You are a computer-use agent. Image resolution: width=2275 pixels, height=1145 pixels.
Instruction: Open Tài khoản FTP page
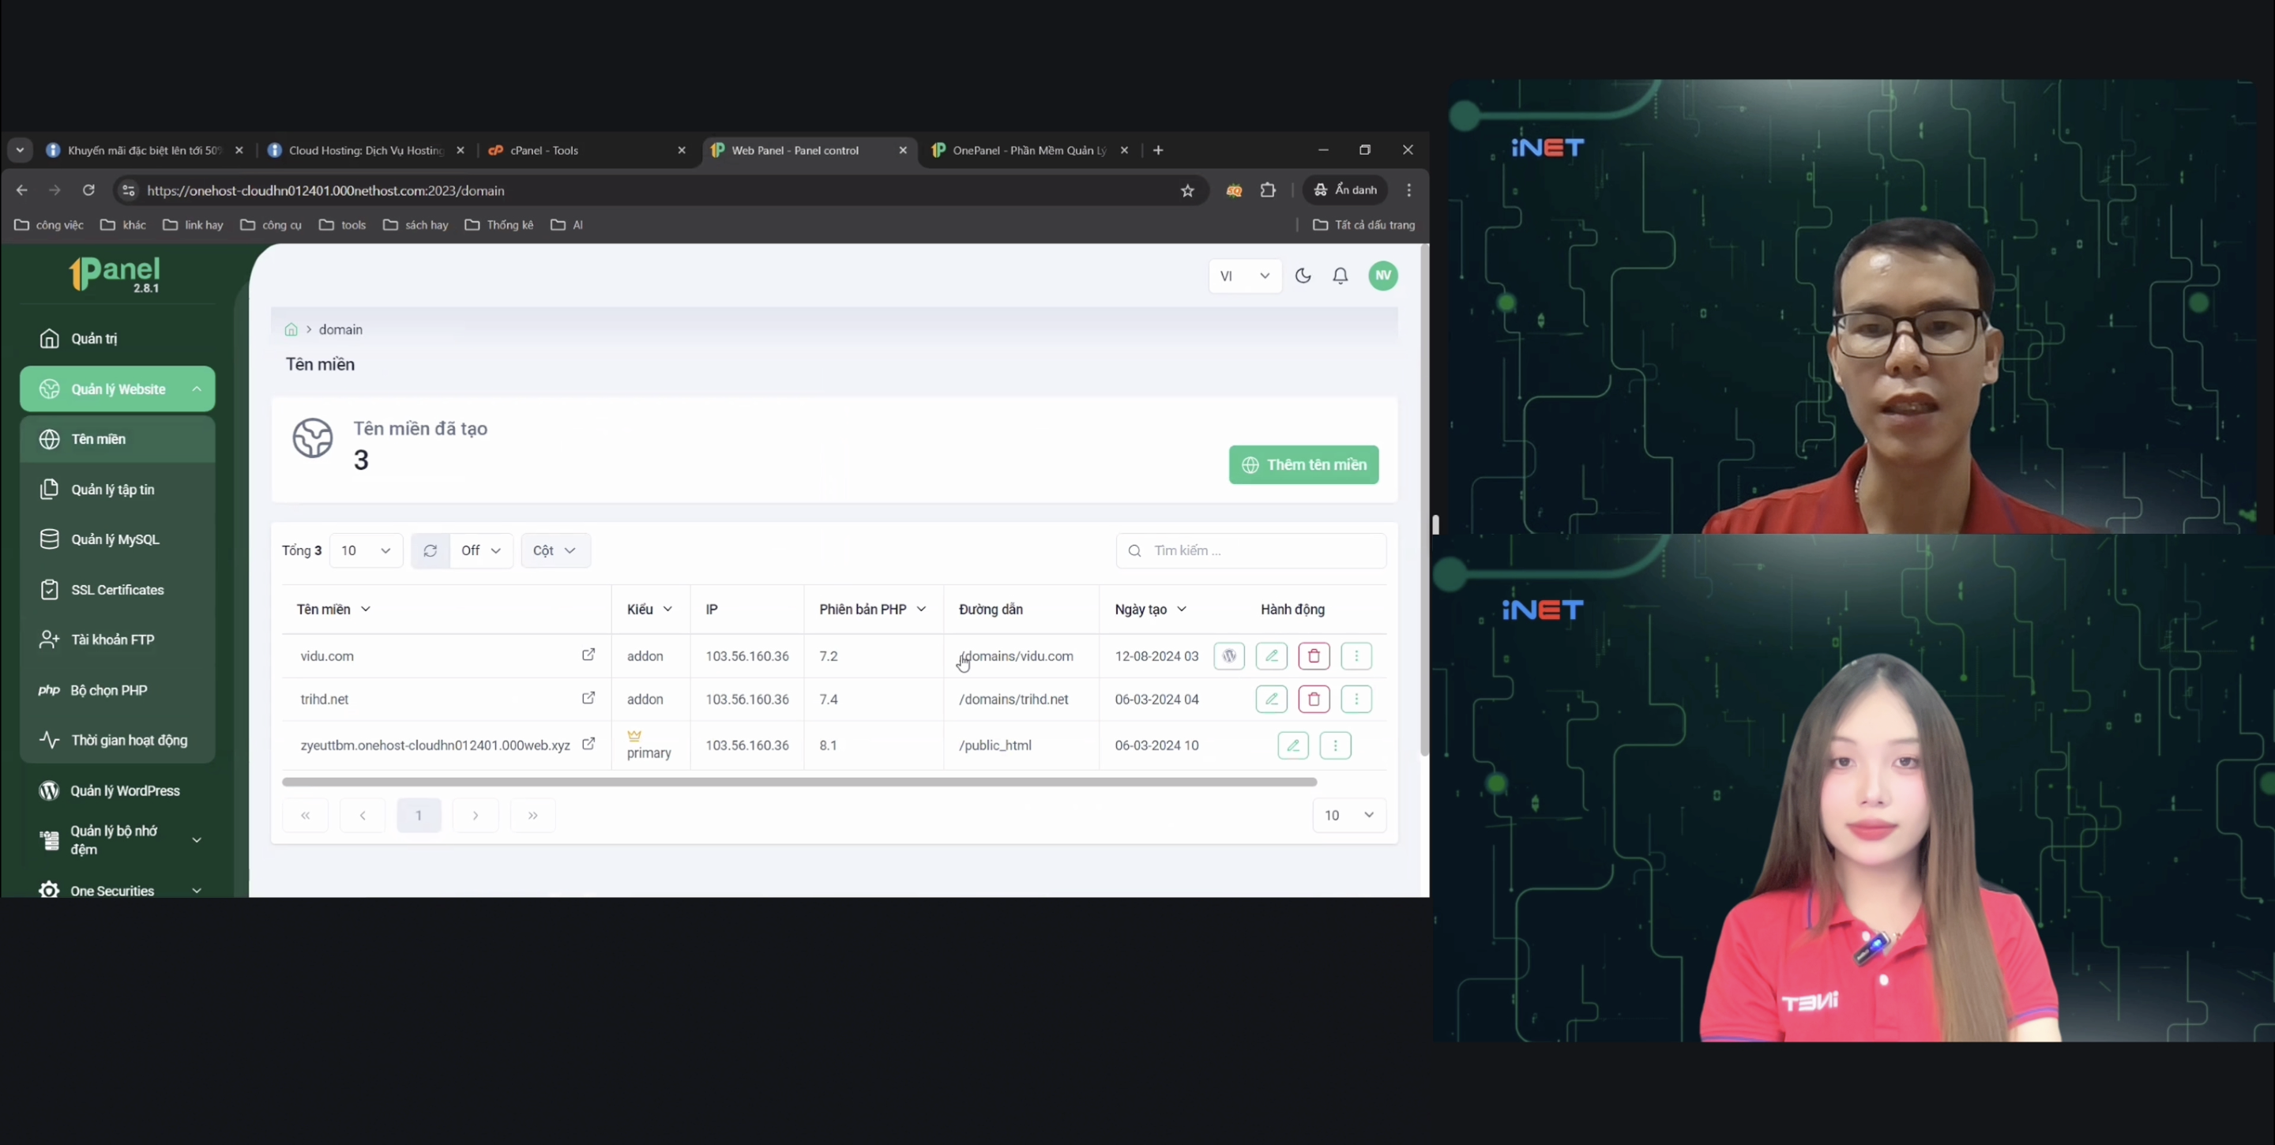(x=118, y=640)
